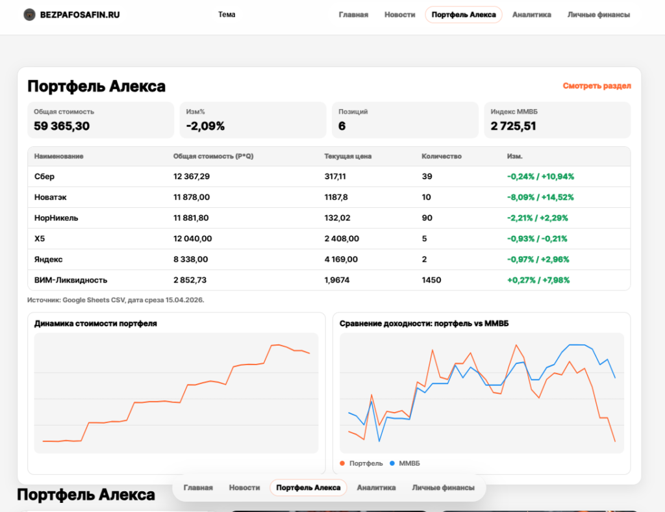Screen dimensions: 665x512
Task: Click X5 change -0,93% / -0,21%
Action: coord(537,239)
